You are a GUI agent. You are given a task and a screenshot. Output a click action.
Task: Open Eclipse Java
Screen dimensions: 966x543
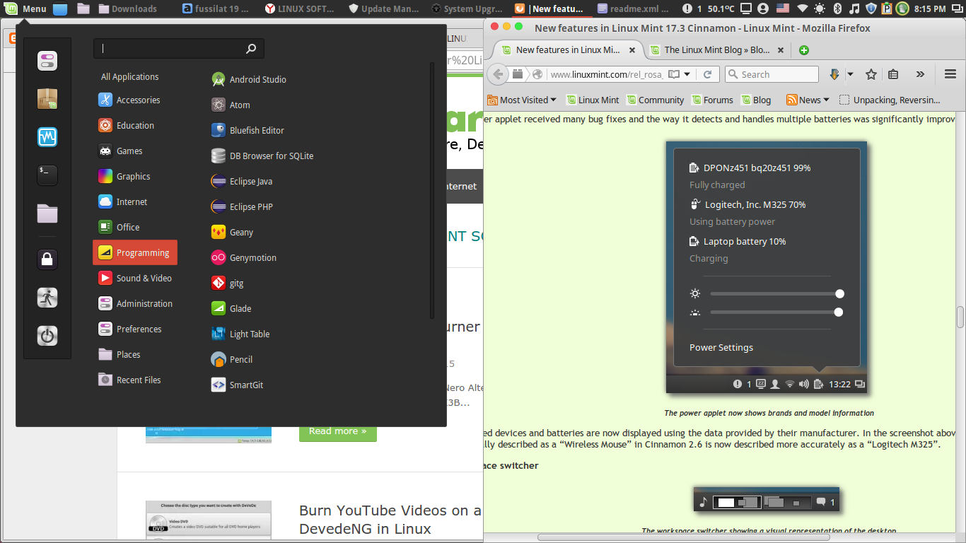tap(242, 182)
